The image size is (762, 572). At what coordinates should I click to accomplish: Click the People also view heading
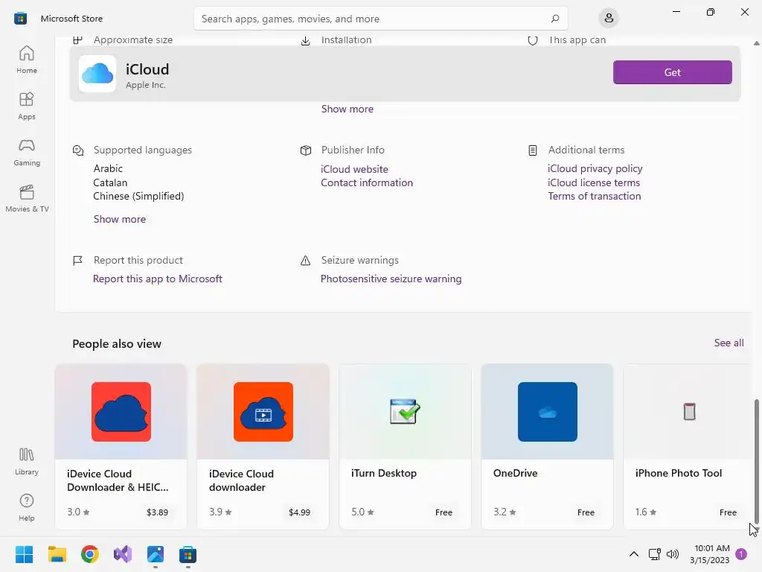point(117,344)
